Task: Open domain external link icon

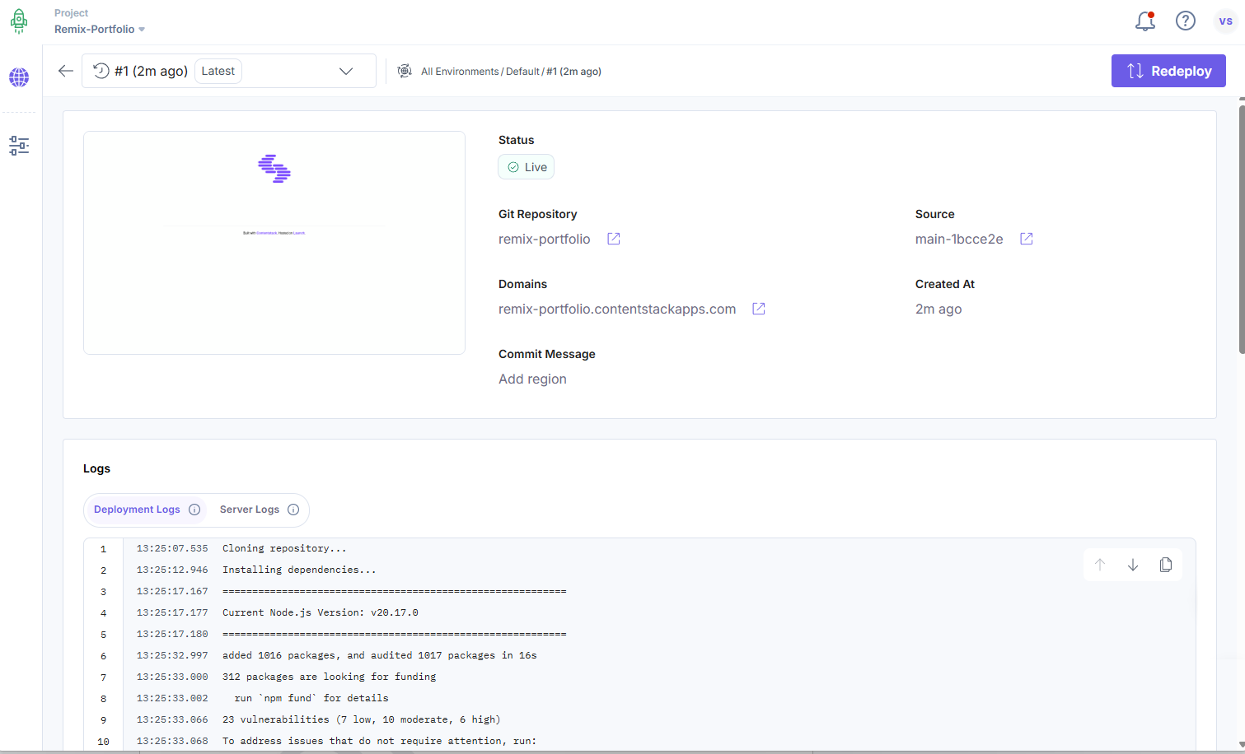Action: tap(759, 309)
